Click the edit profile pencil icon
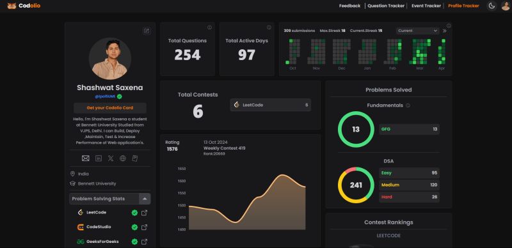Screen dimensions: 512x248 point(147,31)
